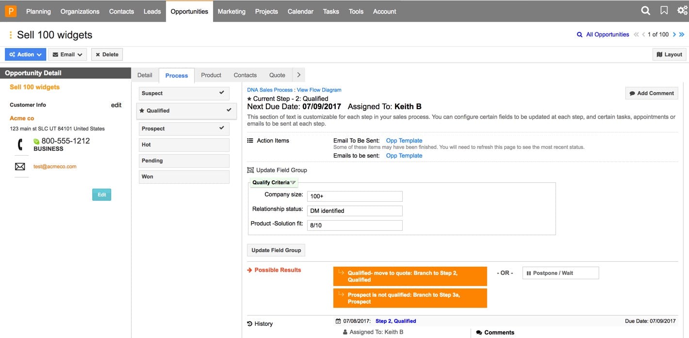
Task: Select the Prospect step with checkmark
Action: pos(184,129)
